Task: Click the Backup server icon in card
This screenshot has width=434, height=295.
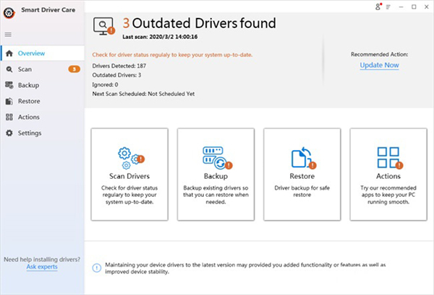Action: coord(216,157)
